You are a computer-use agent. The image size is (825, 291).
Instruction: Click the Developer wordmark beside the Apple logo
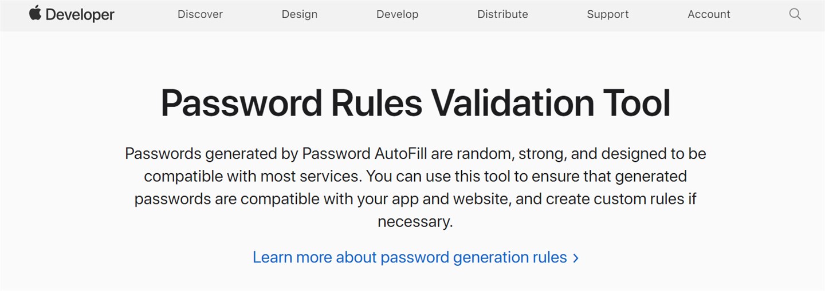(x=80, y=15)
